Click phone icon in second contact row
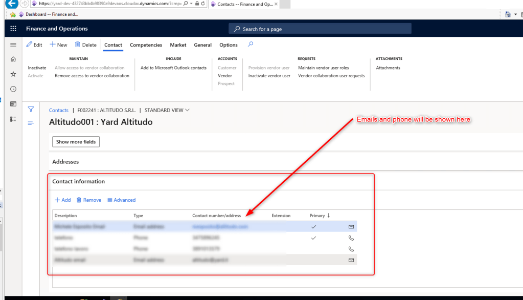Viewport: 523px width, 300px height. pyautogui.click(x=351, y=238)
